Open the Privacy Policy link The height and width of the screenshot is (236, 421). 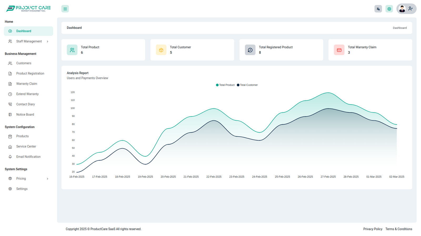tap(373, 229)
